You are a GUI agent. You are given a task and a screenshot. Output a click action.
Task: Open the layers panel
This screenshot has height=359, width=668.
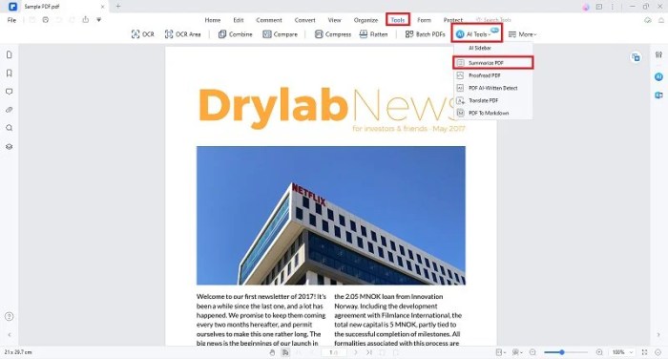9,147
